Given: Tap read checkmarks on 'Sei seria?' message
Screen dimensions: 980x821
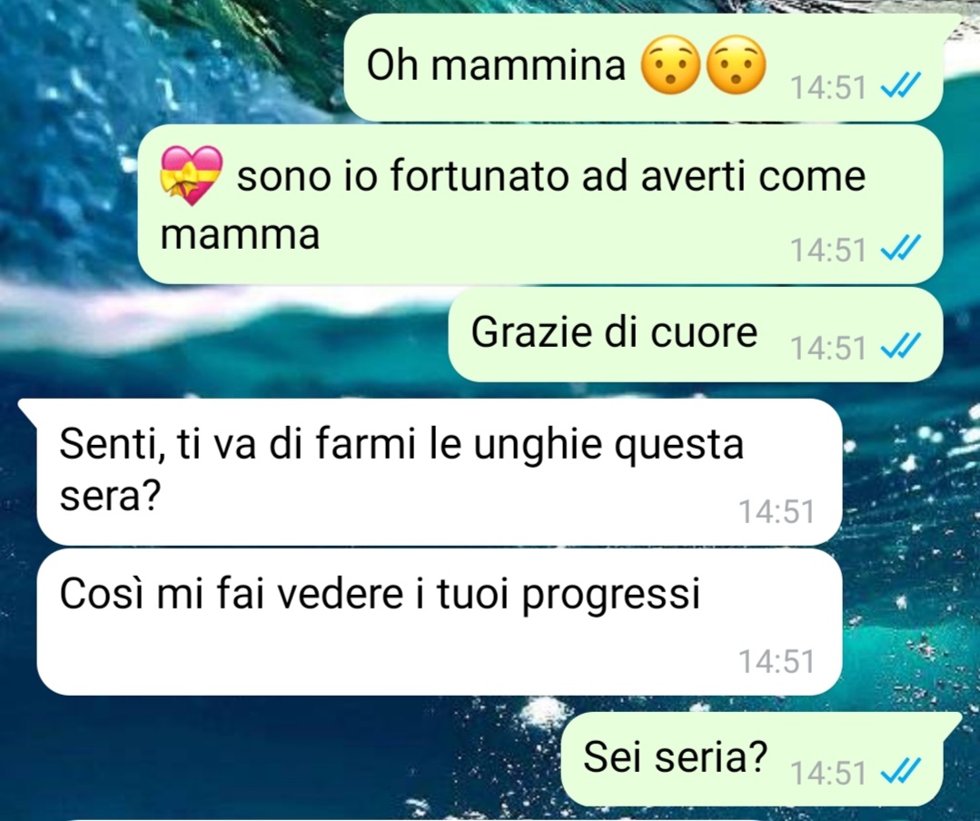Looking at the screenshot, I should tap(901, 772).
